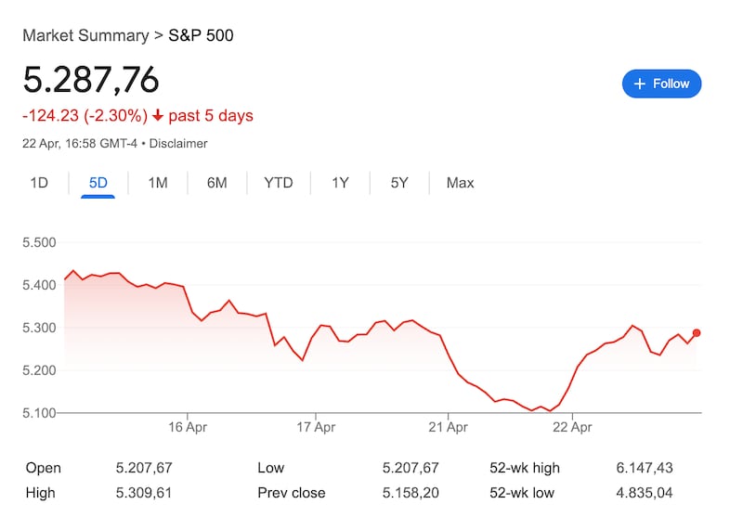Click the 21 Apr date label

point(448,428)
